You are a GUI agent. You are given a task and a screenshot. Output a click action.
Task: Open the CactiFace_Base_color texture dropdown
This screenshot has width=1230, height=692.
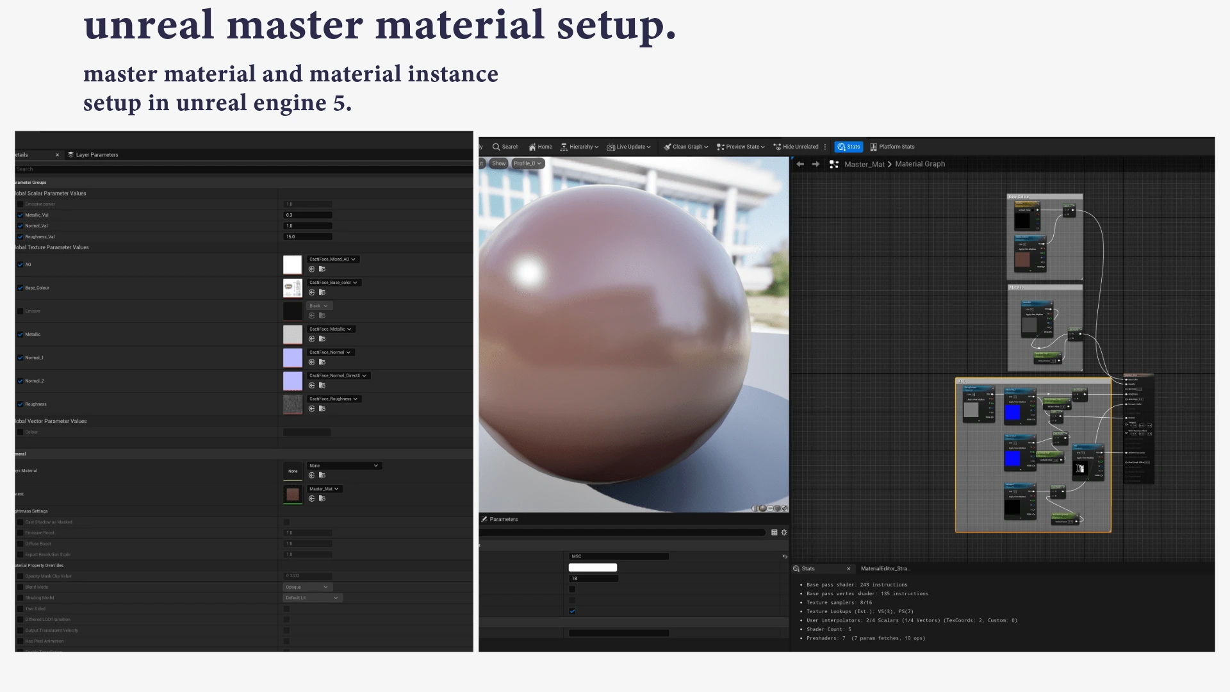[334, 283]
